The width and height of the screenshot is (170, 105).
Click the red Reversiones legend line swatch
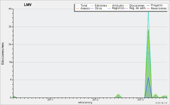(148, 8)
